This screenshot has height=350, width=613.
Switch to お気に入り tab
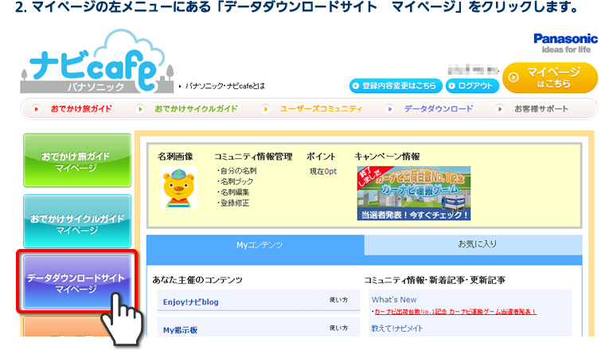pos(474,244)
